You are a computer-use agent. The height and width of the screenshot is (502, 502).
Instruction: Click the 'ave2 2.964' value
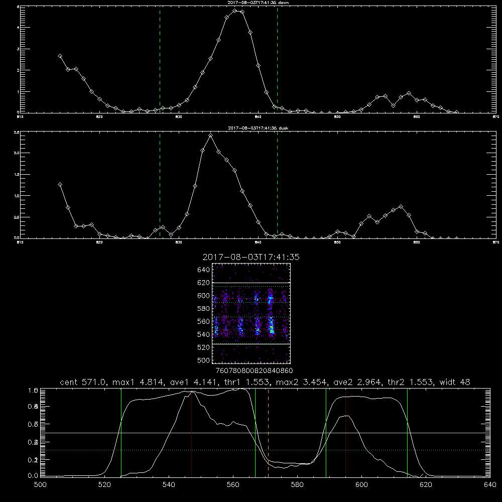coord(357,382)
